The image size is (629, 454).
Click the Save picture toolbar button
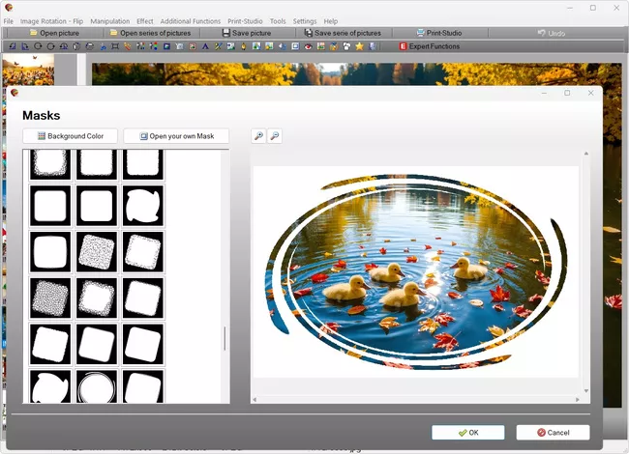(x=247, y=33)
